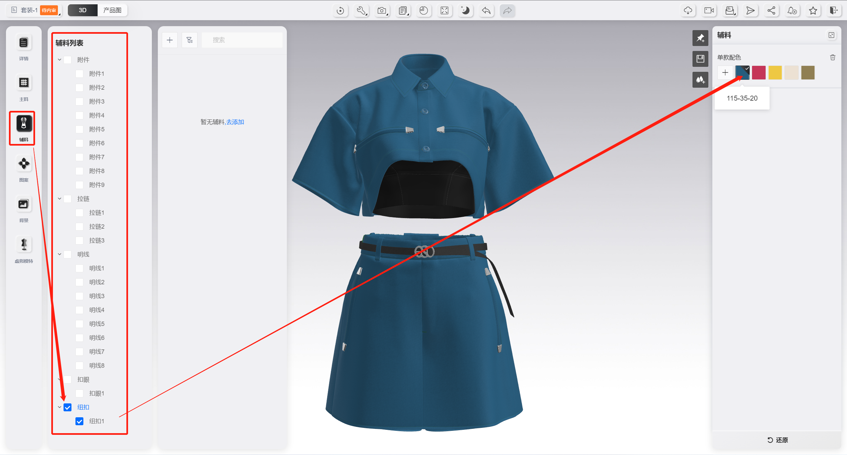Open the 主料 fabric sidebar icon

point(23,83)
